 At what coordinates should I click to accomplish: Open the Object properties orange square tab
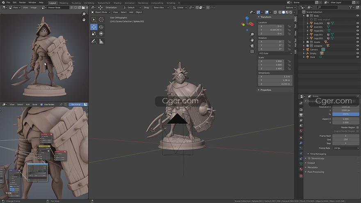(301, 137)
